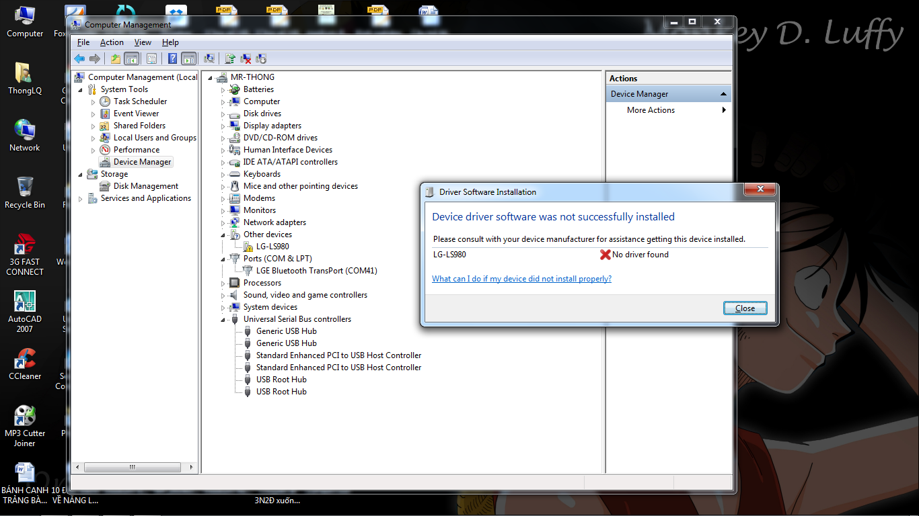Image resolution: width=919 pixels, height=516 pixels.
Task: Collapse the MR-THONG root node
Action: coord(211,77)
